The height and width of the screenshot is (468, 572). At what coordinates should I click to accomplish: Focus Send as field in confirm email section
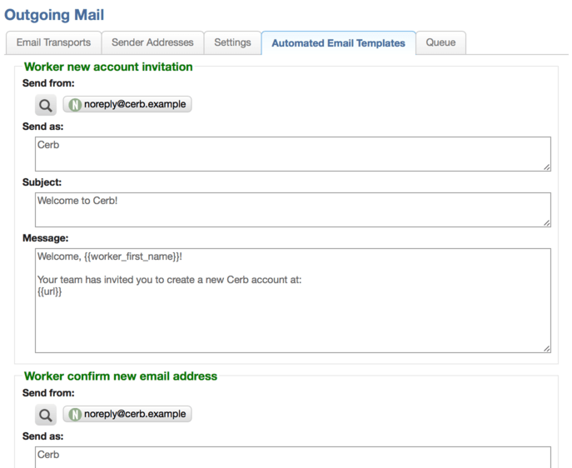pos(293,457)
